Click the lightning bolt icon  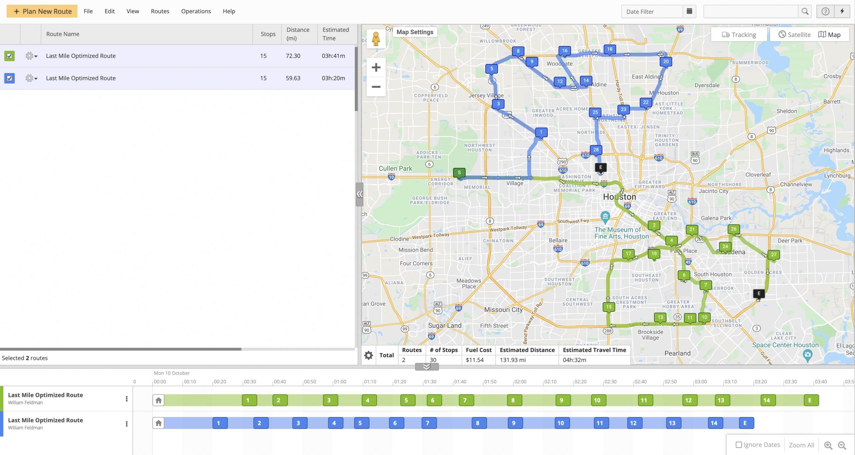coord(842,11)
